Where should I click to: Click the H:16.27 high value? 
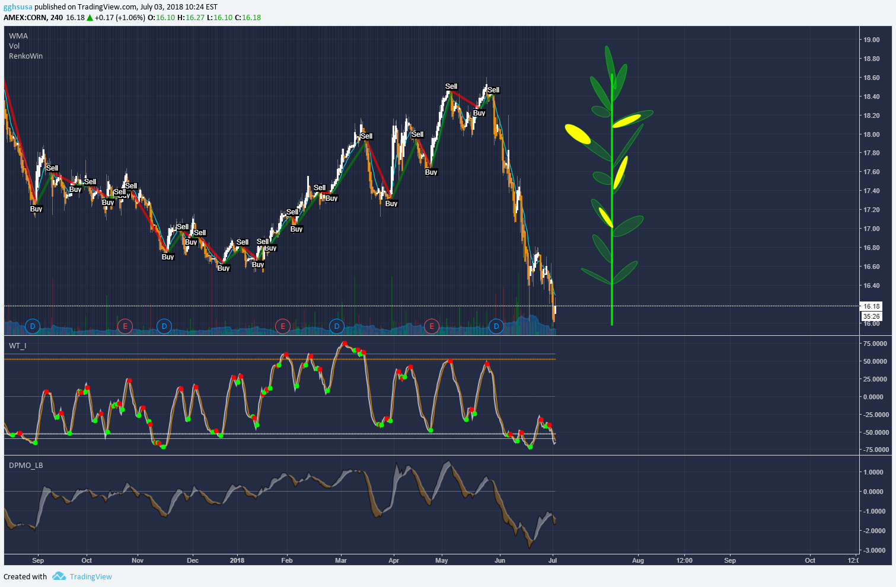tap(191, 18)
